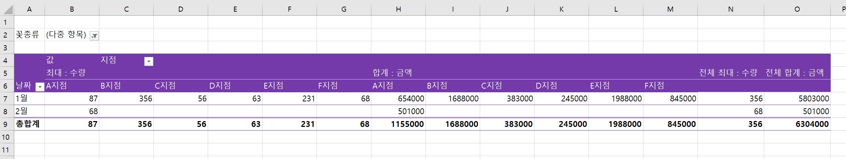Open the 날짜 row label filter dropdown
The height and width of the screenshot is (159, 846).
pyautogui.click(x=40, y=87)
